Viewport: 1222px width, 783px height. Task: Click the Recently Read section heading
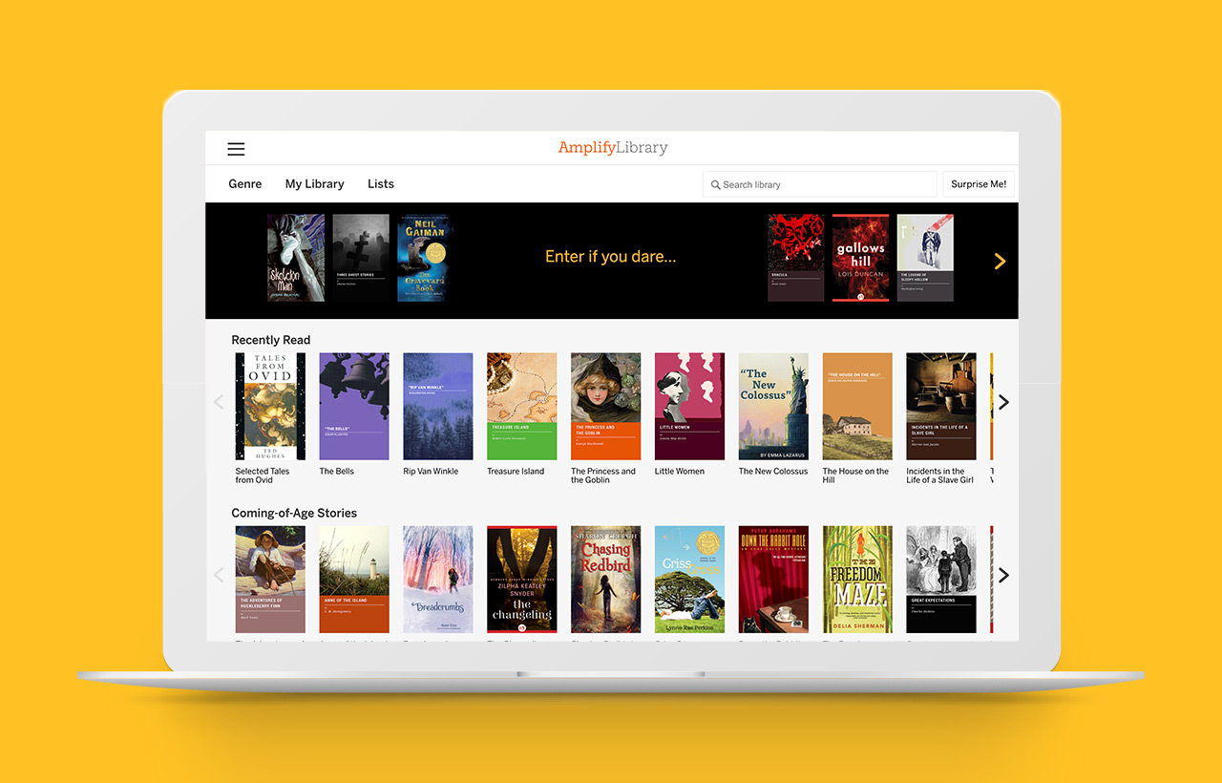click(x=271, y=340)
